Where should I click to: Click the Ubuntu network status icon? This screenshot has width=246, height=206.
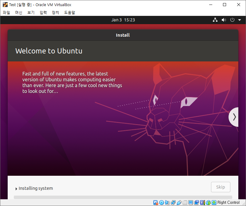[215, 20]
